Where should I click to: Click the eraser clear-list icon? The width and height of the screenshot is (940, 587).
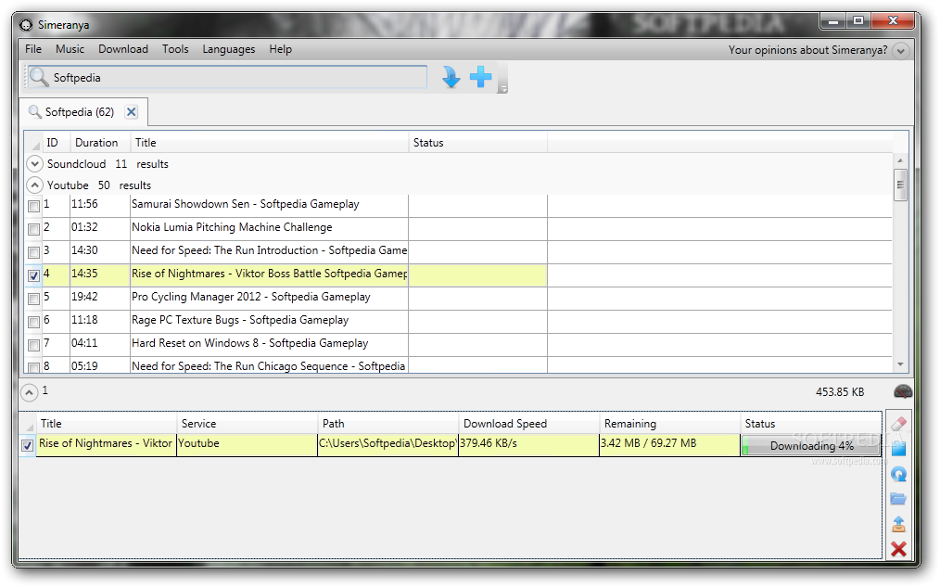click(x=898, y=425)
